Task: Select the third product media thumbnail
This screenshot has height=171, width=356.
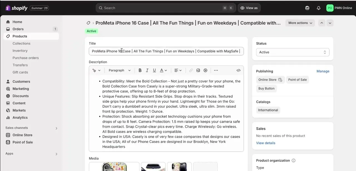Action: click(x=179, y=167)
